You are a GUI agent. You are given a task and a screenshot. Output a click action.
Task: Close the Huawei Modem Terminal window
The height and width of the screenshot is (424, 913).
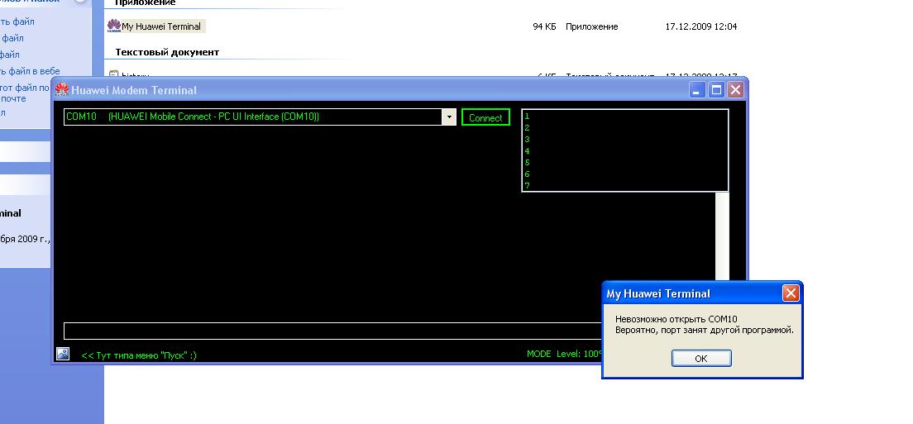735,90
